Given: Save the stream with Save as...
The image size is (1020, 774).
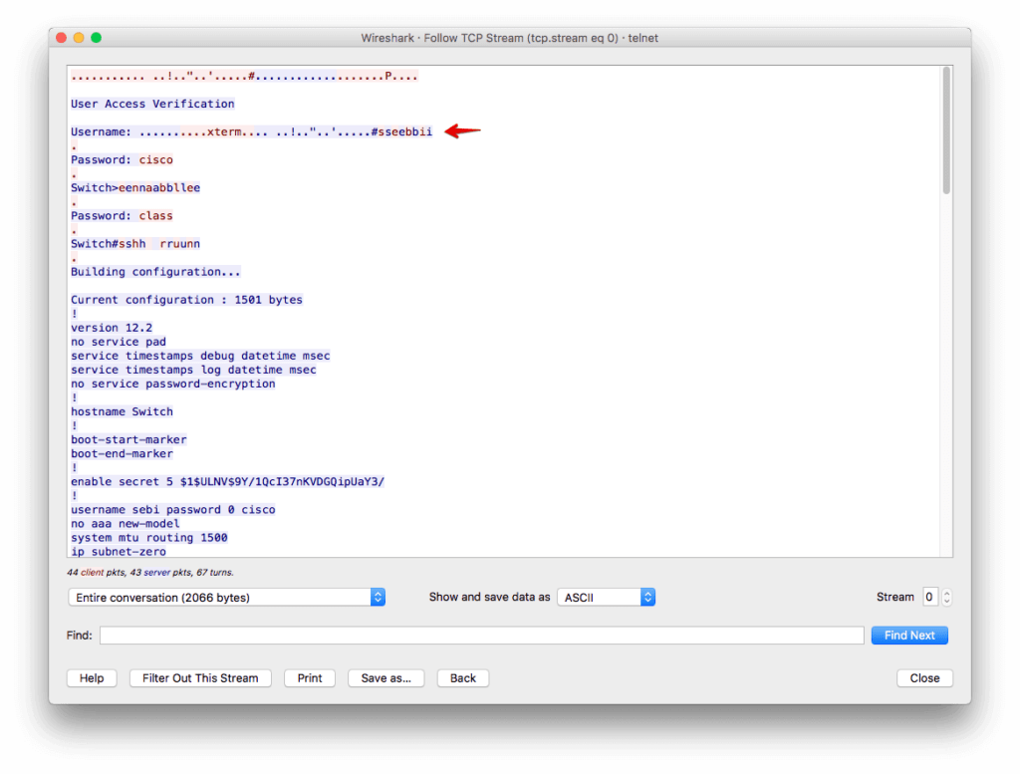Looking at the screenshot, I should pos(385,677).
